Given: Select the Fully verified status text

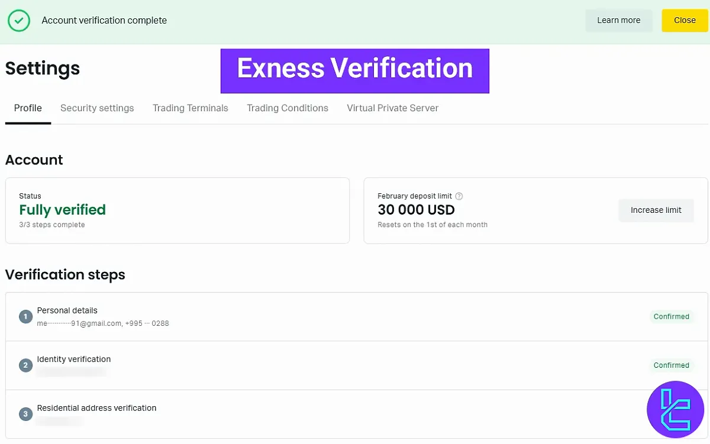Looking at the screenshot, I should click(62, 210).
